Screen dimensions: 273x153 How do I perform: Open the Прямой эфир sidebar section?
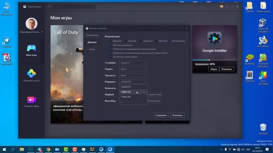tap(32, 101)
